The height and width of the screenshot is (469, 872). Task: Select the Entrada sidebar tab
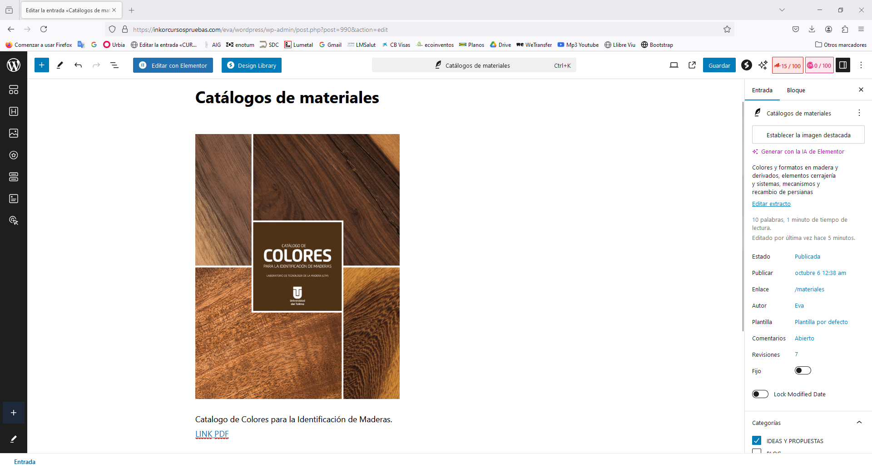762,90
